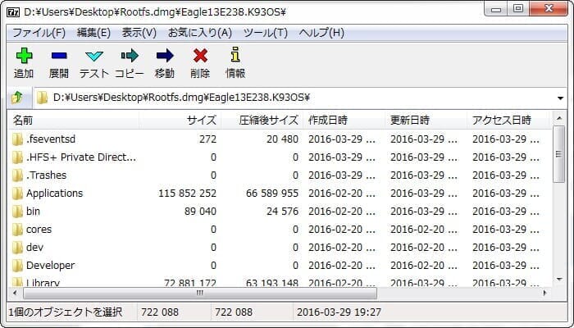This screenshot has width=574, height=328.
Task: Sort by サイズ column header
Action: point(180,120)
